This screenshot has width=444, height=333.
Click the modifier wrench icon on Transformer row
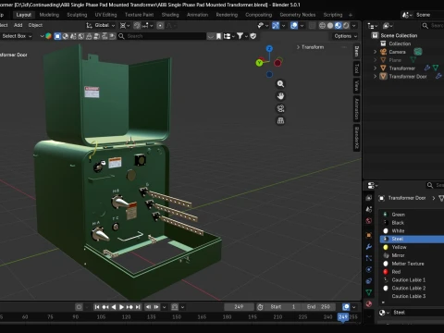[x=427, y=68]
